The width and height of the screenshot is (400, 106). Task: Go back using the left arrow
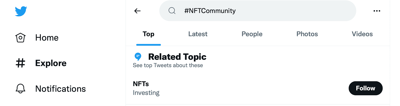(137, 11)
